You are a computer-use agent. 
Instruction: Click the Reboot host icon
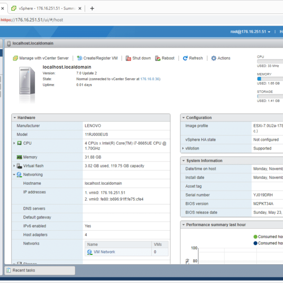point(158,58)
